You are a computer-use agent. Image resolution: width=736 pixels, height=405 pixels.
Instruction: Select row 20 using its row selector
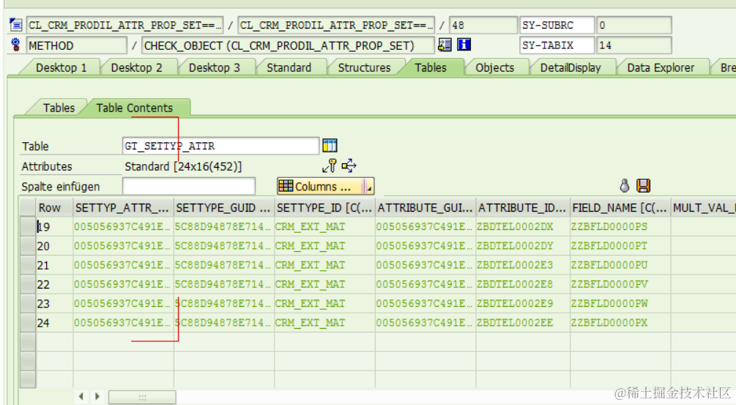pyautogui.click(x=28, y=246)
